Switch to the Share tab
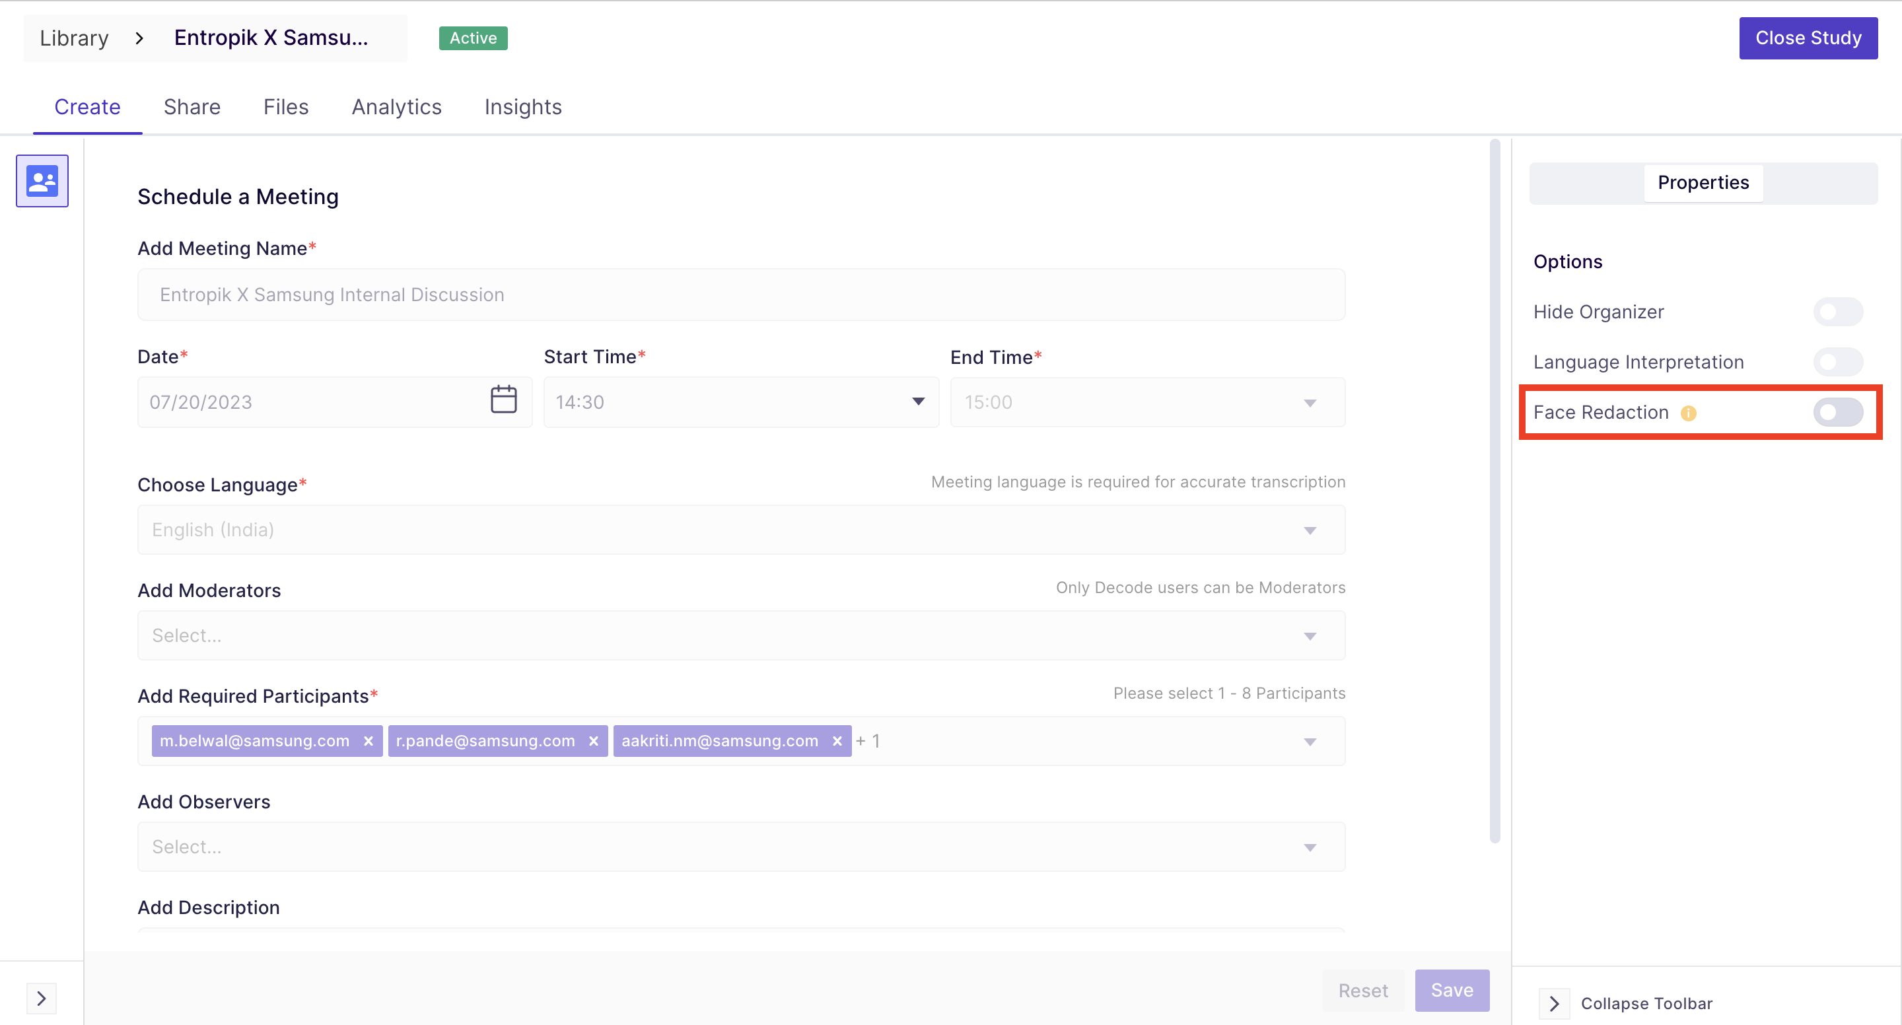 [x=192, y=108]
